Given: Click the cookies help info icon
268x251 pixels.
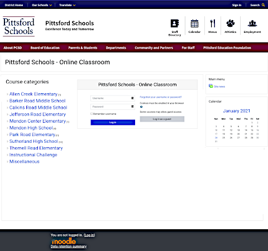Looking at the screenshot, I should click(141, 107).
